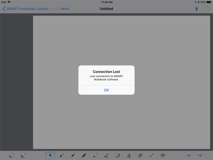Tap the Bluetooth status icon
Viewport: 213px width, 160px height.
click(x=198, y=2)
